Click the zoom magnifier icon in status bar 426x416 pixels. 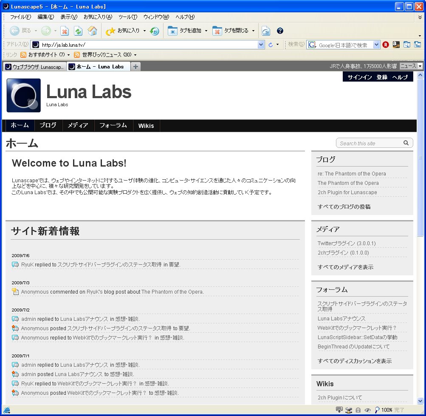coord(377,410)
